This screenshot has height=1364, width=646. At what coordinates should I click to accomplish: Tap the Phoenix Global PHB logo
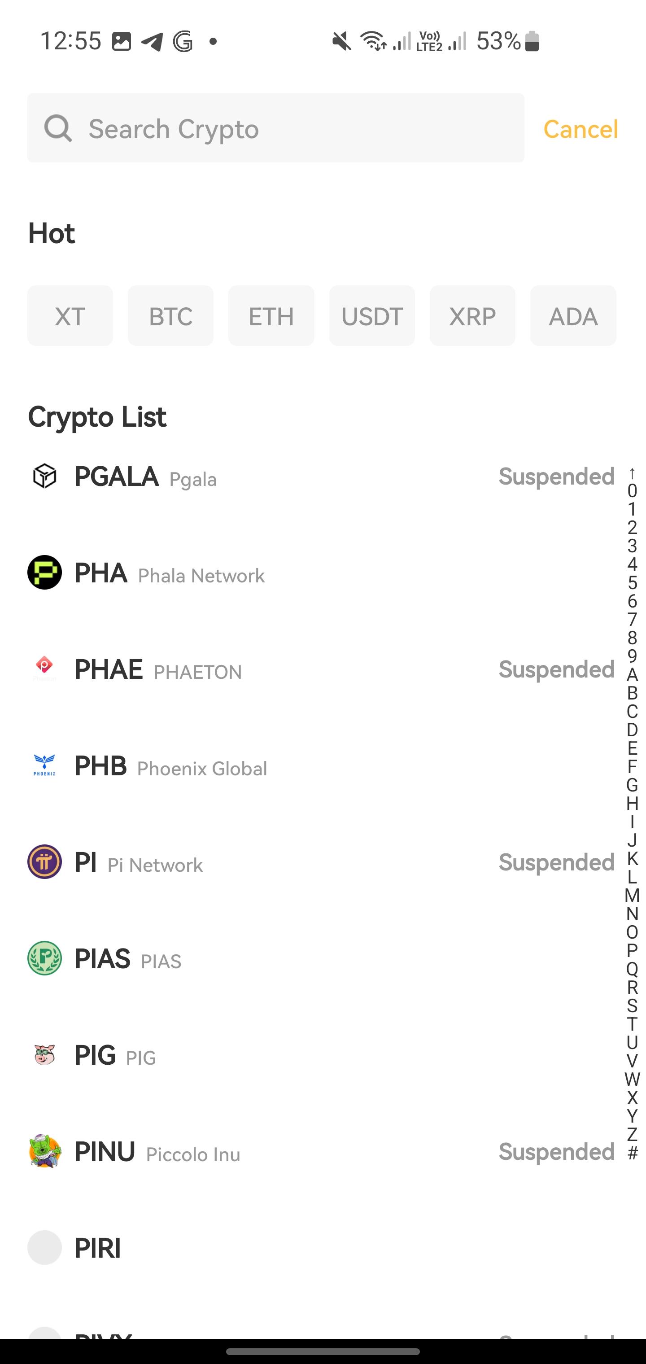pos(44,765)
